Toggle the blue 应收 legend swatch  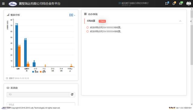pos(33,72)
